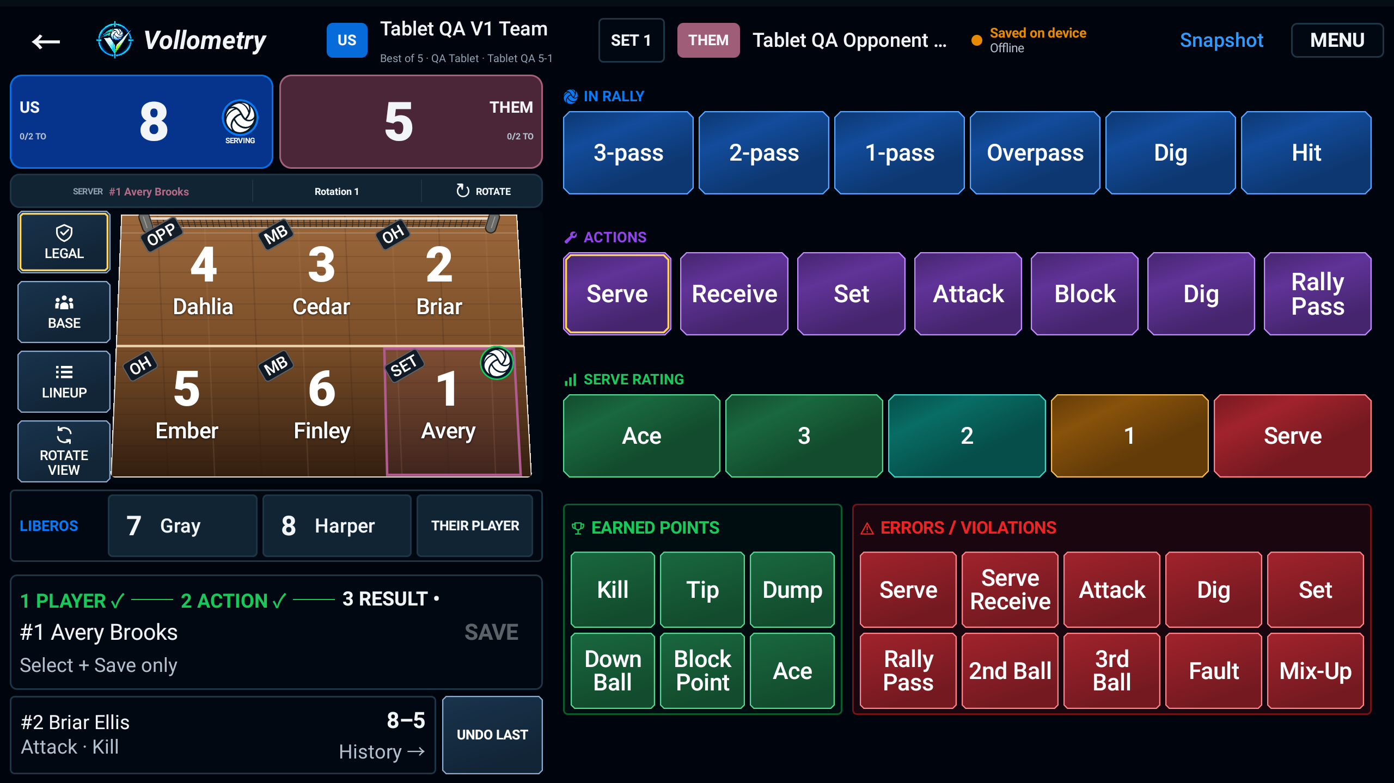Choose the Serve action
The height and width of the screenshot is (783, 1394).
point(617,293)
